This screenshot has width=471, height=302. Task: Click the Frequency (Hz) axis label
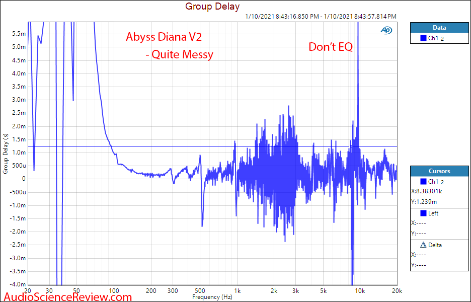[212, 297]
